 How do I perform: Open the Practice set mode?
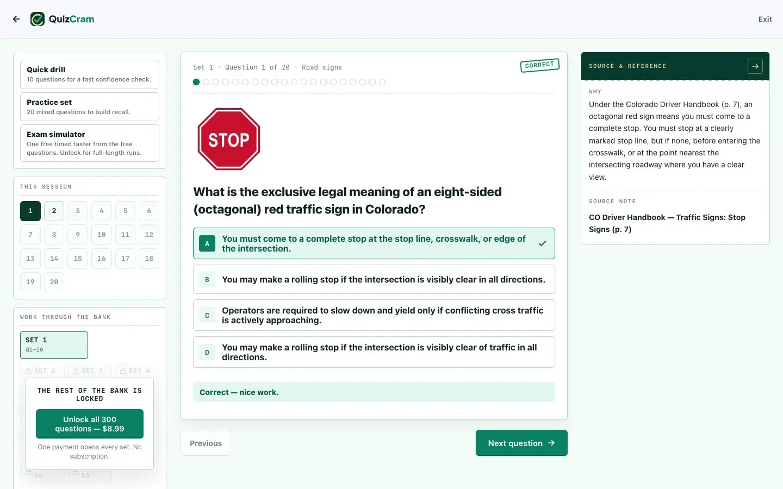90,106
